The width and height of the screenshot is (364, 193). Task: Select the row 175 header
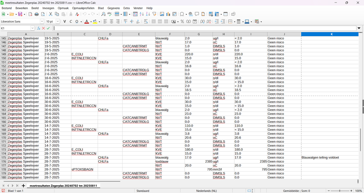(x=3, y=157)
